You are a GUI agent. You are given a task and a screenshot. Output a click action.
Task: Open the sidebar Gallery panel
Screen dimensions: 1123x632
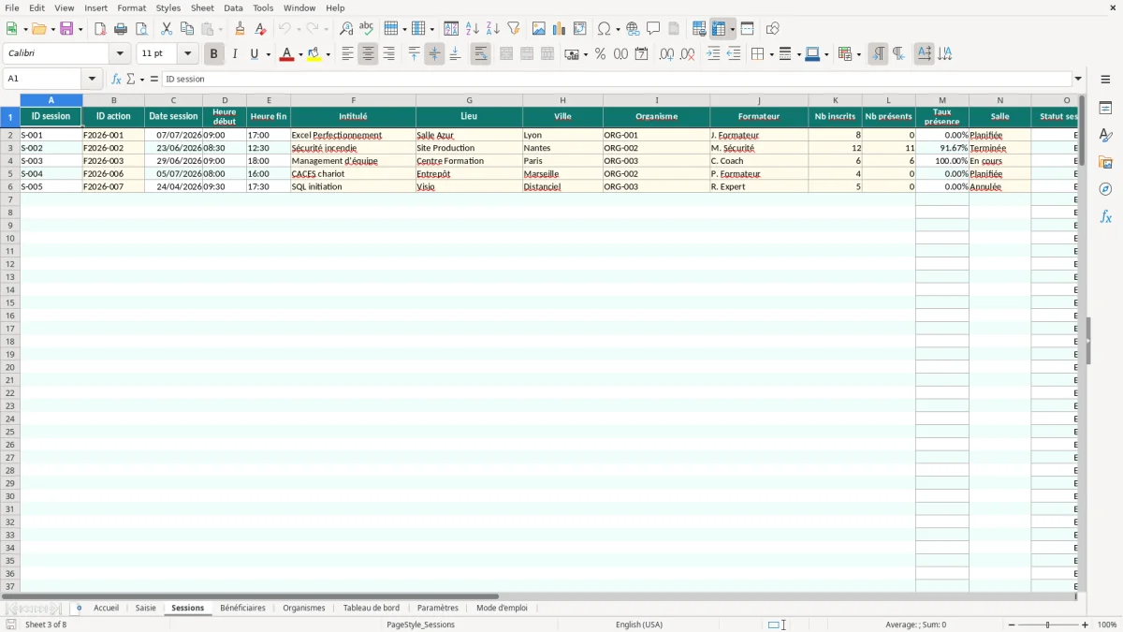1105,162
